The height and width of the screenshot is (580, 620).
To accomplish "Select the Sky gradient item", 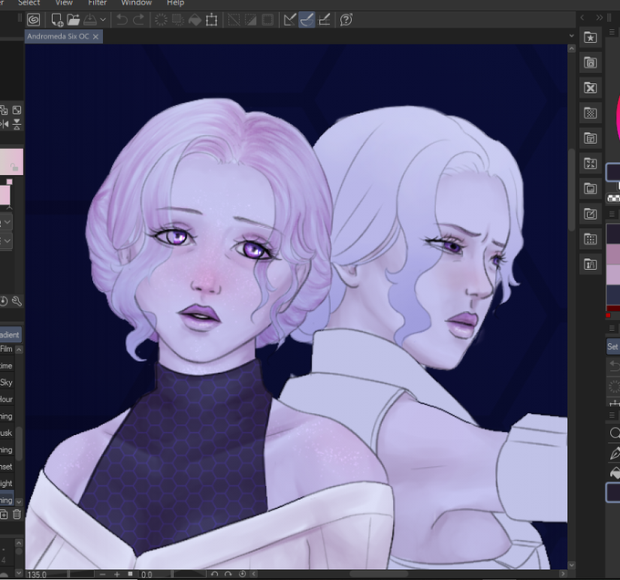I will (6, 382).
